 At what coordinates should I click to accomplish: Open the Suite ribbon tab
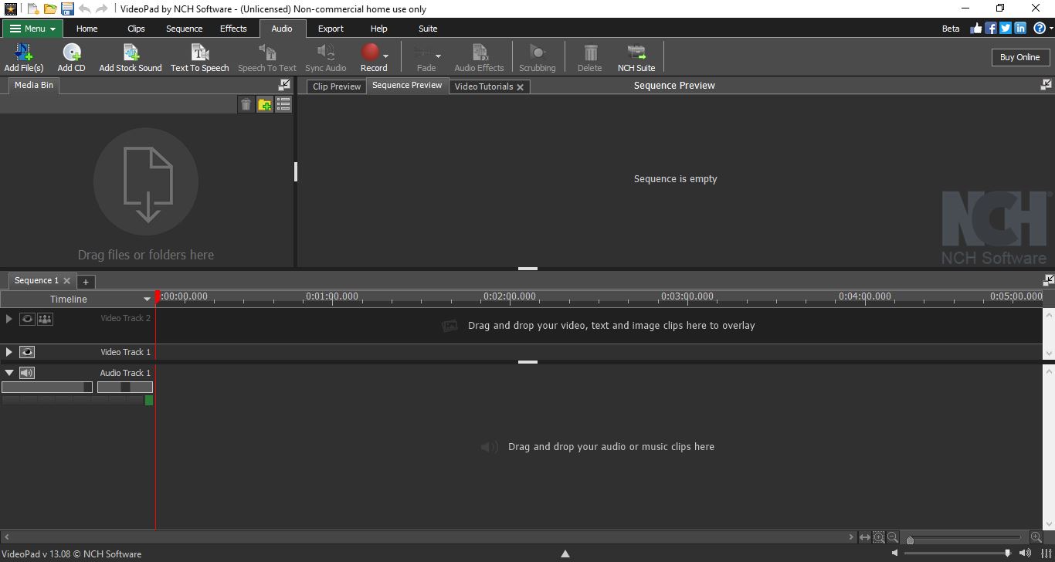pyautogui.click(x=428, y=29)
